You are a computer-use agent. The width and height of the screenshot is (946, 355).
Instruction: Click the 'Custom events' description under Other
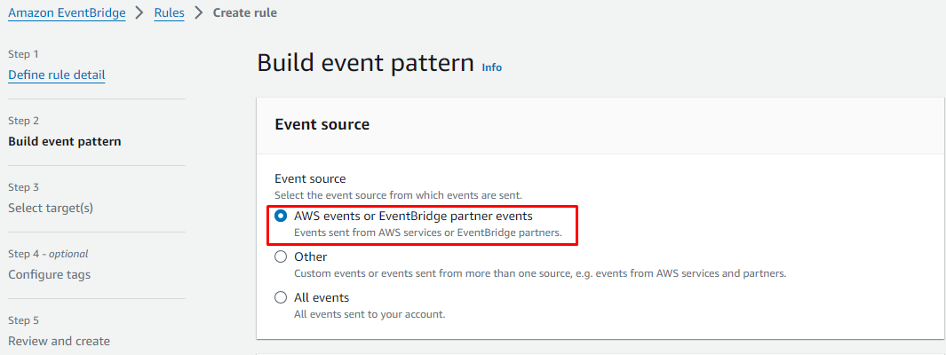click(x=539, y=273)
